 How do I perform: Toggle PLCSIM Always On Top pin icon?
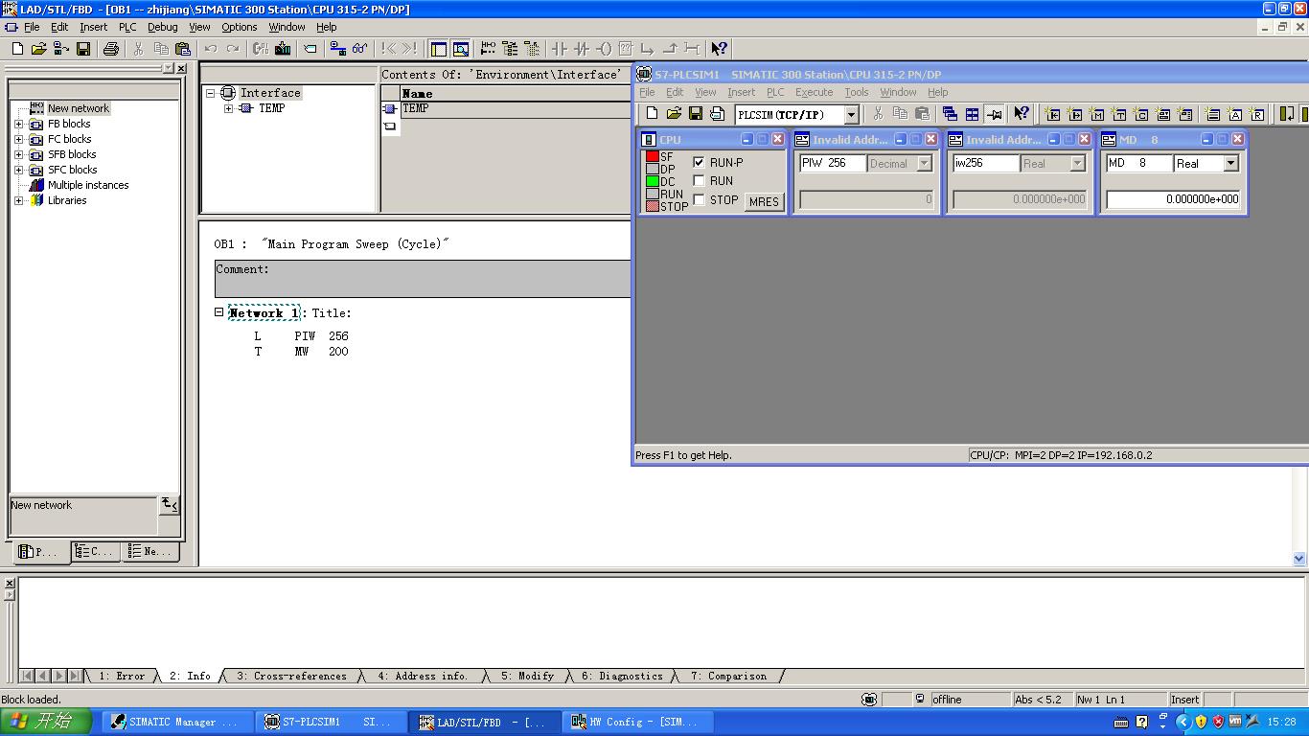coord(994,114)
